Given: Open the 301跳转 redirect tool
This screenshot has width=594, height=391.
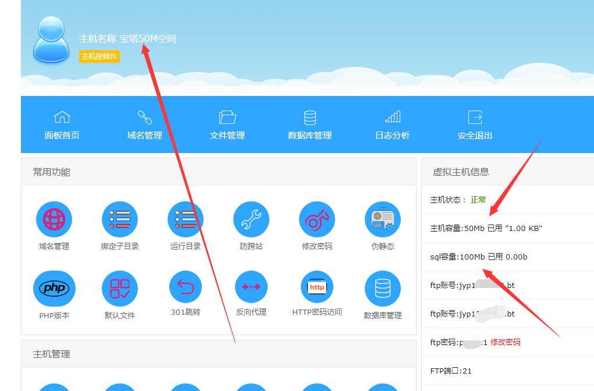Looking at the screenshot, I should point(185,287).
